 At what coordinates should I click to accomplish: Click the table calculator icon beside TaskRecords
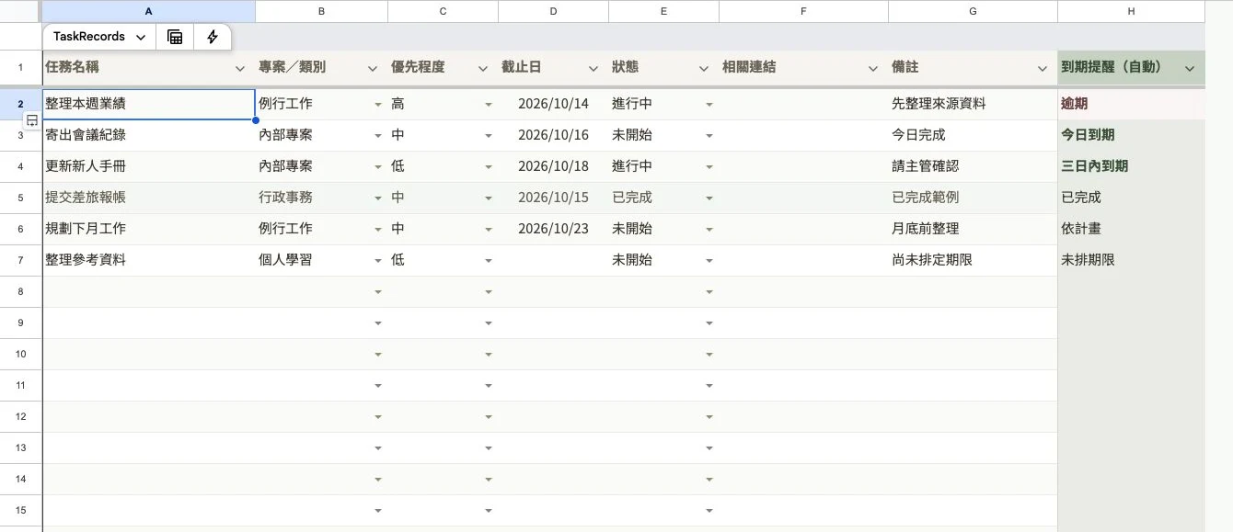pyautogui.click(x=175, y=37)
